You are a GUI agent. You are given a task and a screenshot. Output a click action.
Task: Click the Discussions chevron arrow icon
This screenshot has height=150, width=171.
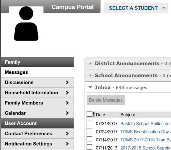pyautogui.click(x=67, y=82)
